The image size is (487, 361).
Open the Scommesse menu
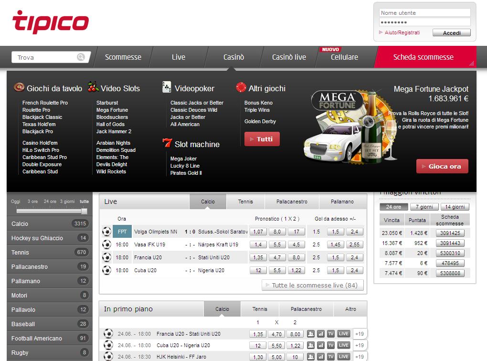tap(123, 57)
